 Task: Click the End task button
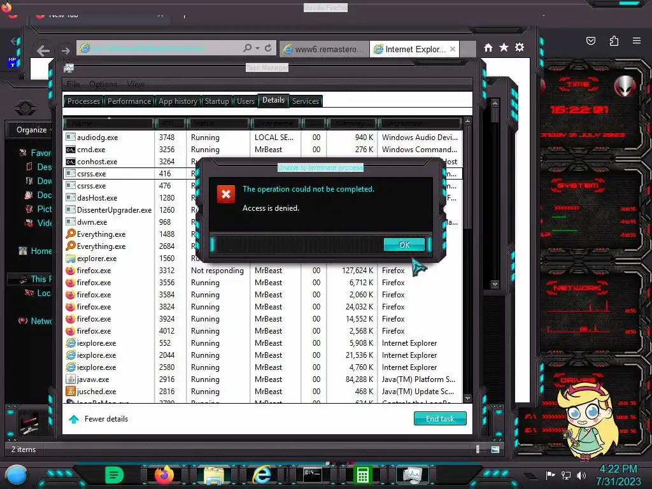440,419
